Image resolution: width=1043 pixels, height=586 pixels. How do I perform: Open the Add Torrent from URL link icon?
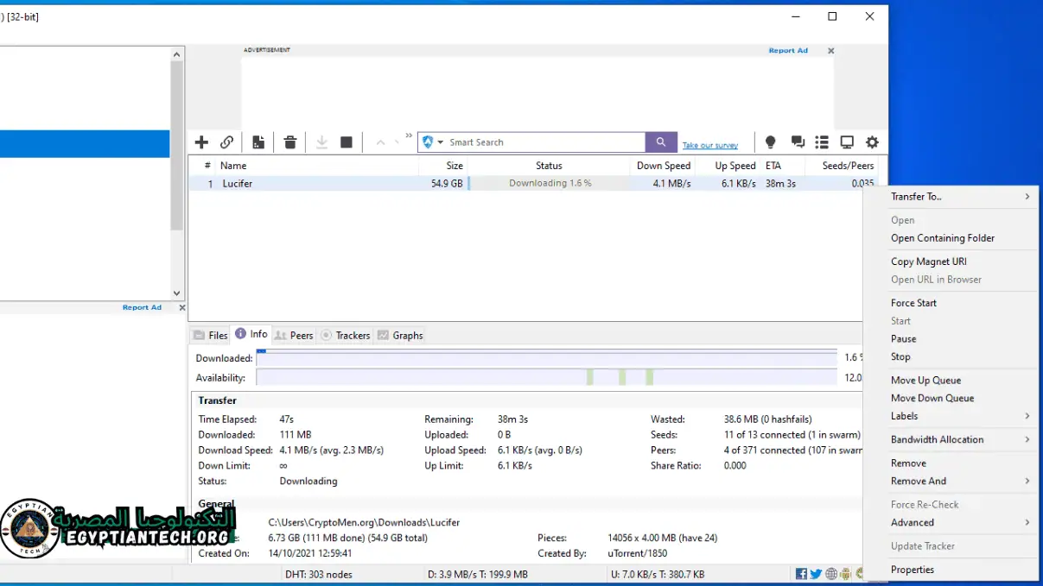click(227, 142)
